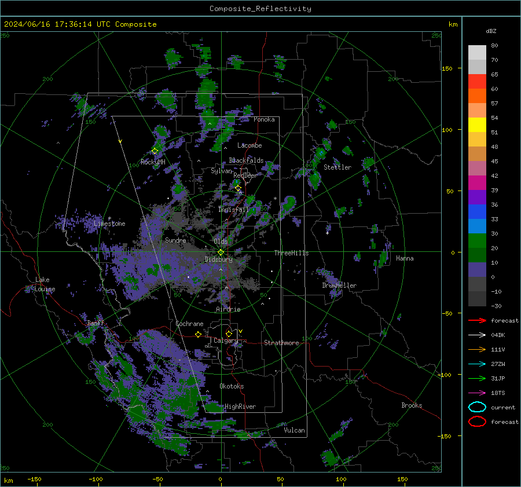Click the yellow diamond radar marker above Didsbury
This screenshot has width=521, height=487.
(x=221, y=252)
